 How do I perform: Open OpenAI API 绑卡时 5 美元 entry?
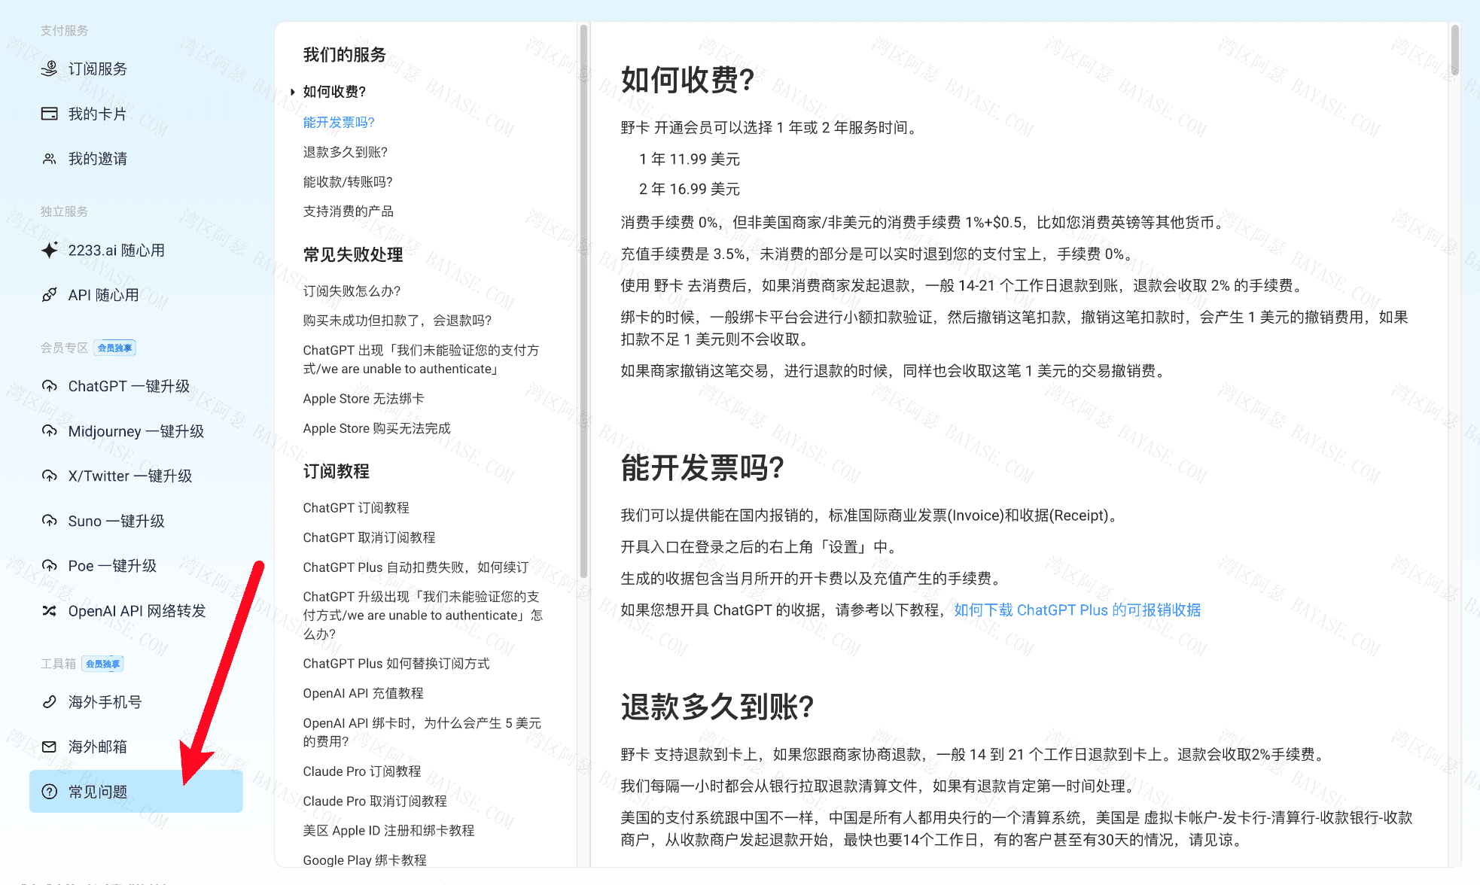click(422, 732)
